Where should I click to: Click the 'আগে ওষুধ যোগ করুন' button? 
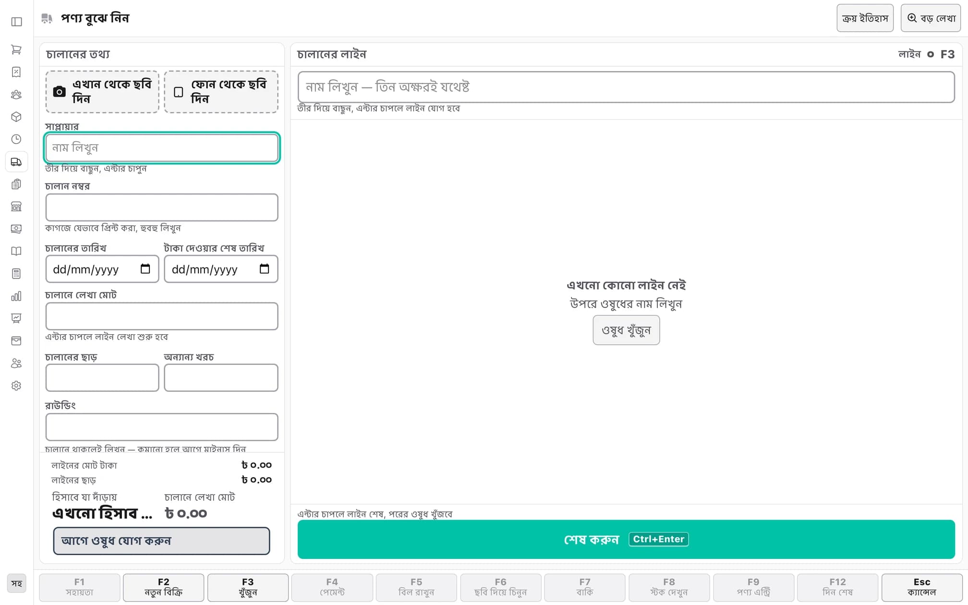(x=161, y=541)
